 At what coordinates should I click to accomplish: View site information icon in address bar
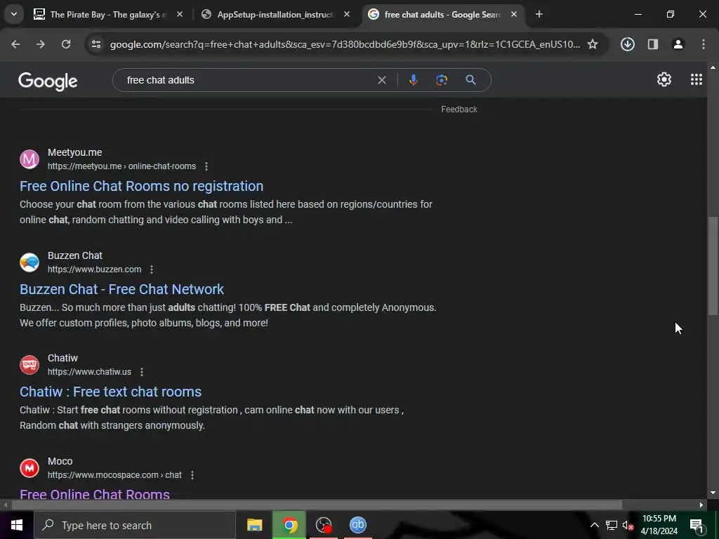coord(96,44)
